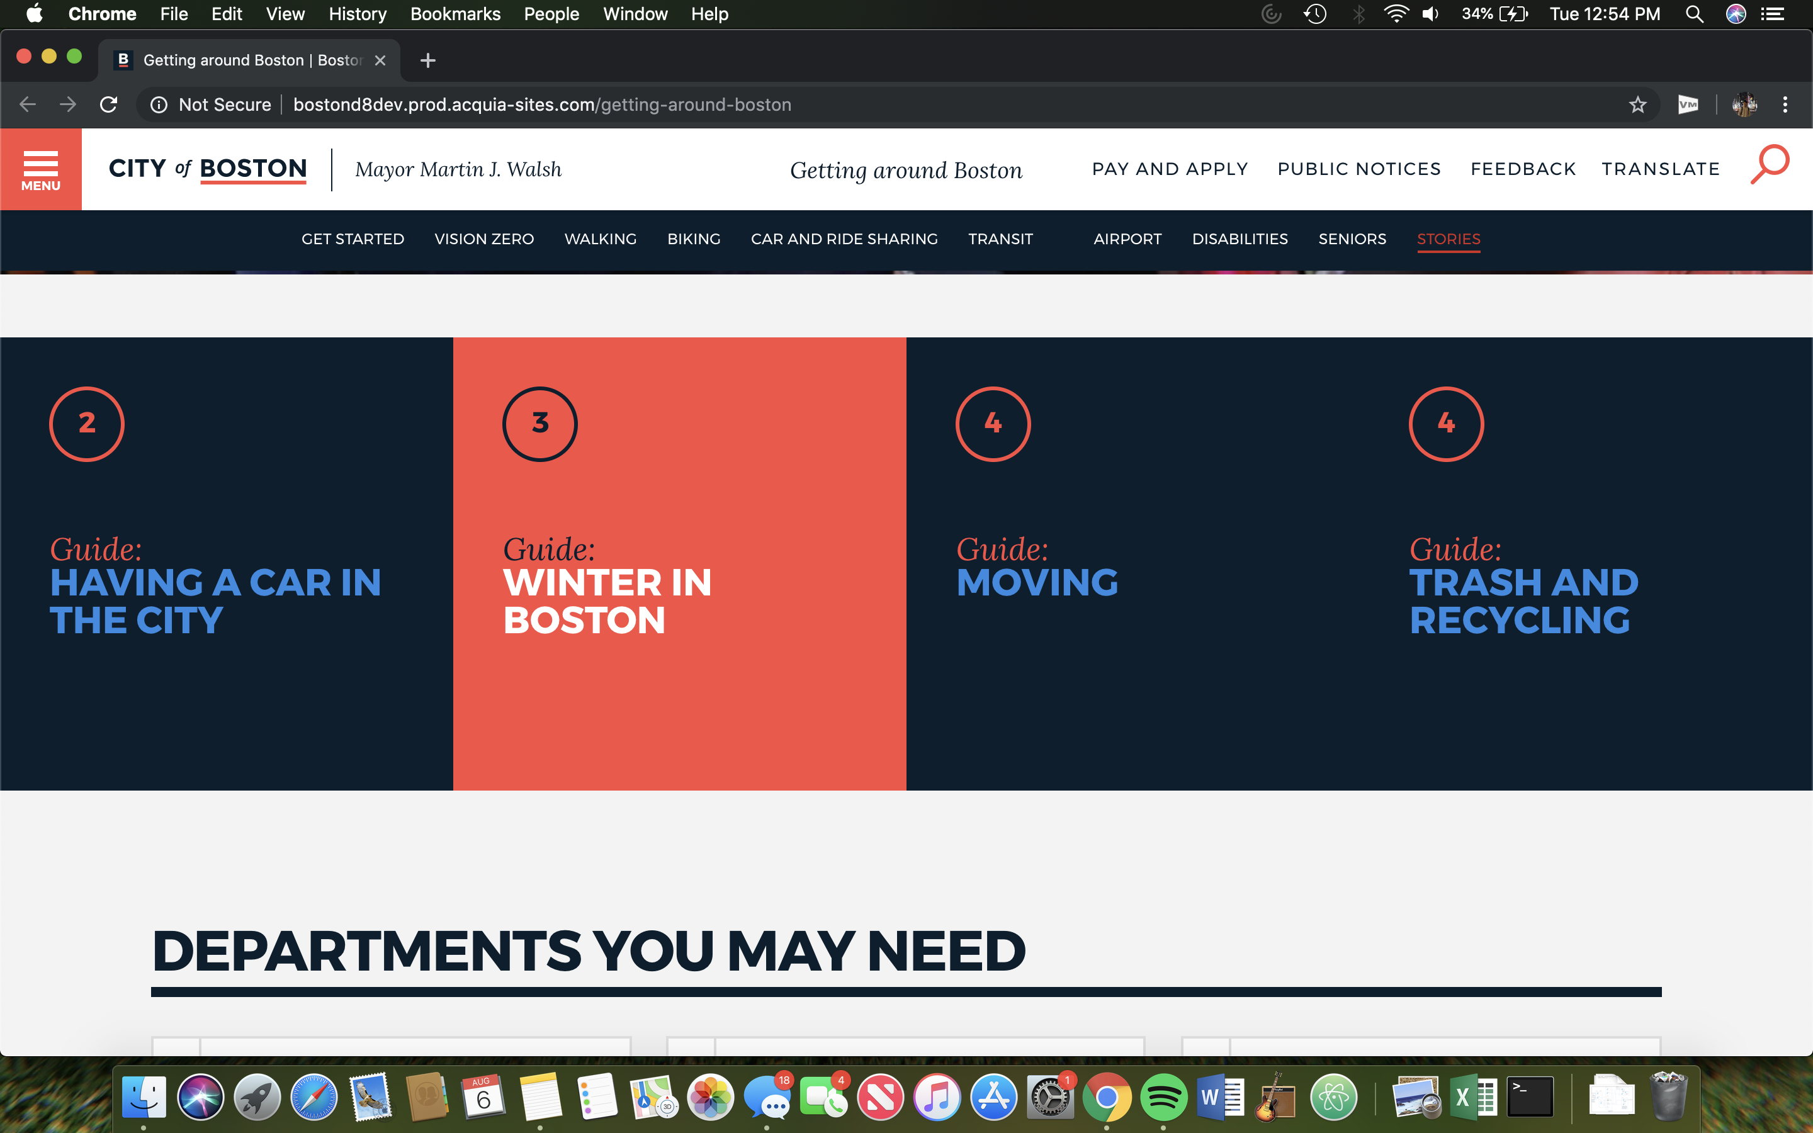Viewport: 1813px width, 1133px height.
Task: Open the Bookmarks menu in menu bar
Action: click(455, 14)
